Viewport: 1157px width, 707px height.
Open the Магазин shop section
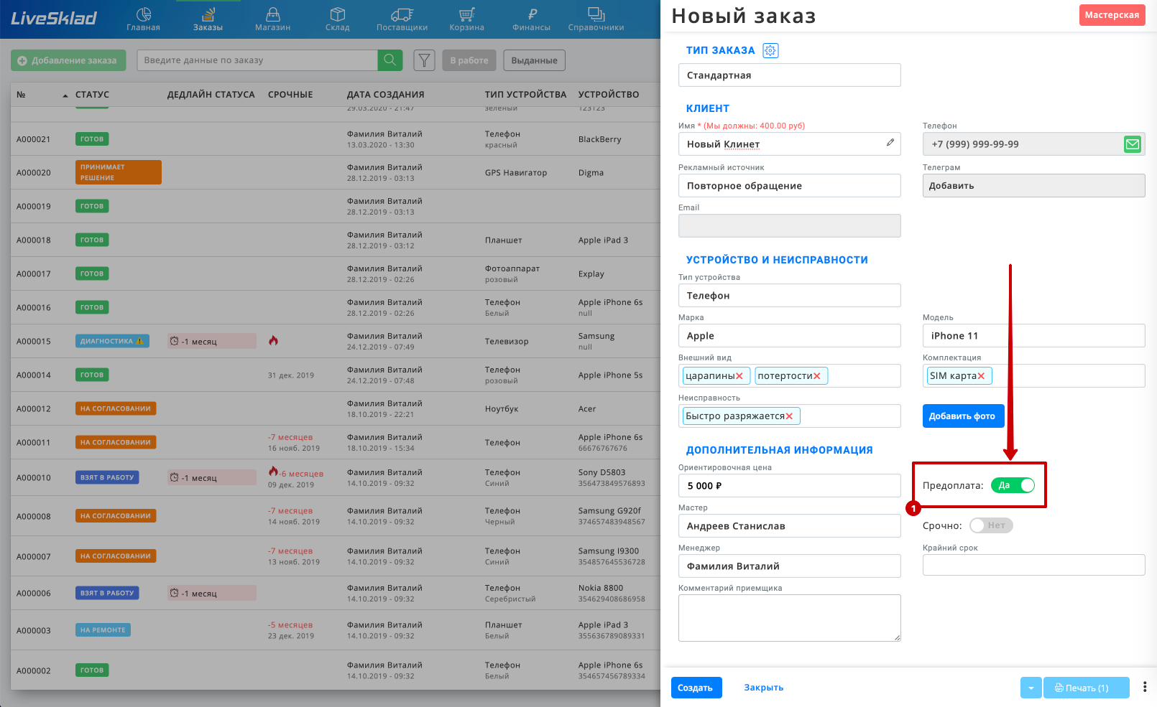point(272,19)
